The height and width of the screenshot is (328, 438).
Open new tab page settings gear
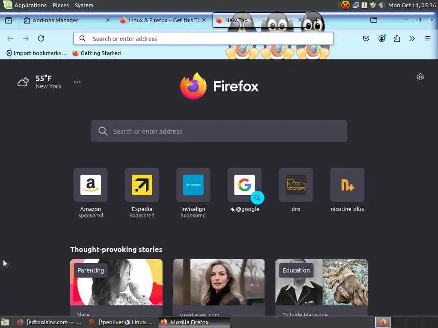coord(420,77)
